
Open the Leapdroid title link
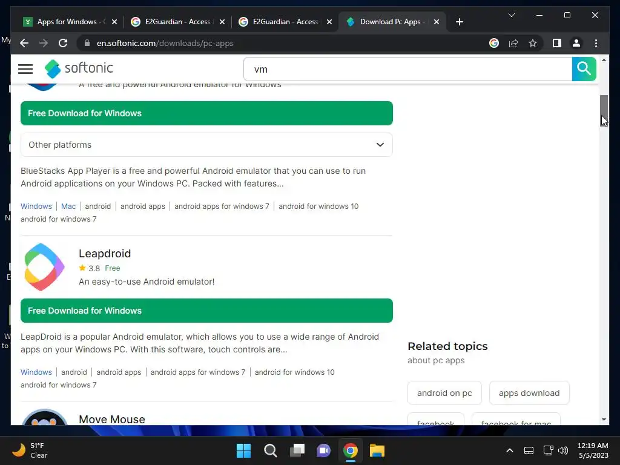pos(104,254)
